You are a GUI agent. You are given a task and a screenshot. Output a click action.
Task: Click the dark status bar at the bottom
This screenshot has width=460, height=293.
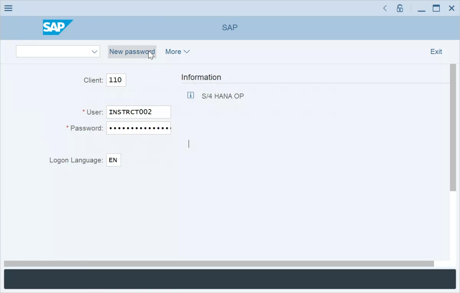tap(230, 279)
